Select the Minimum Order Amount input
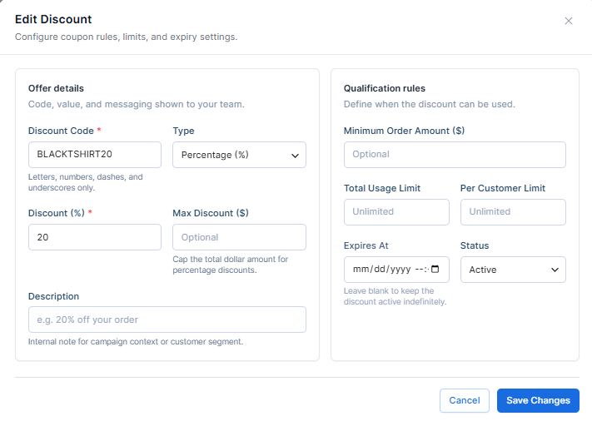 pos(455,155)
